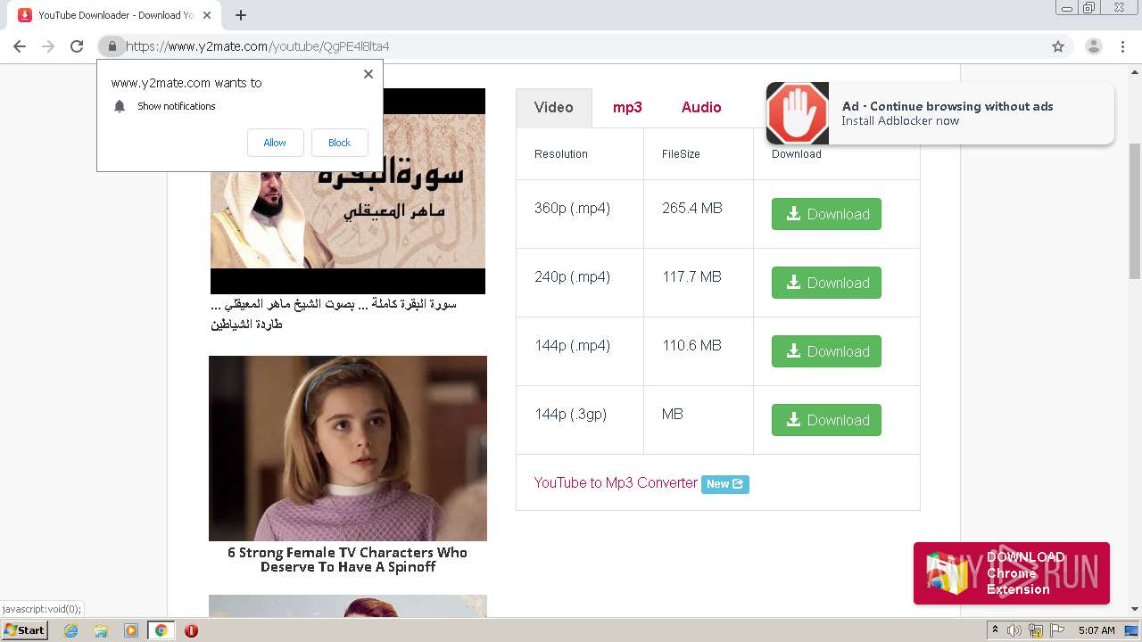This screenshot has height=642, width=1142.
Task: Open the TV characters article image
Action: tap(348, 449)
